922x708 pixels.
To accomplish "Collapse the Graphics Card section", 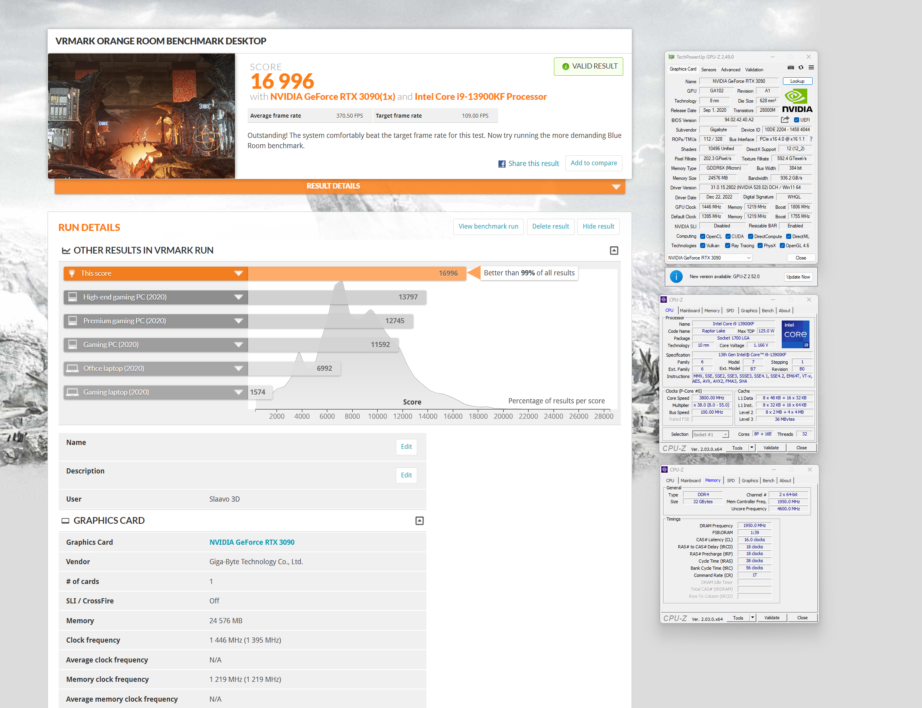I will [x=419, y=521].
